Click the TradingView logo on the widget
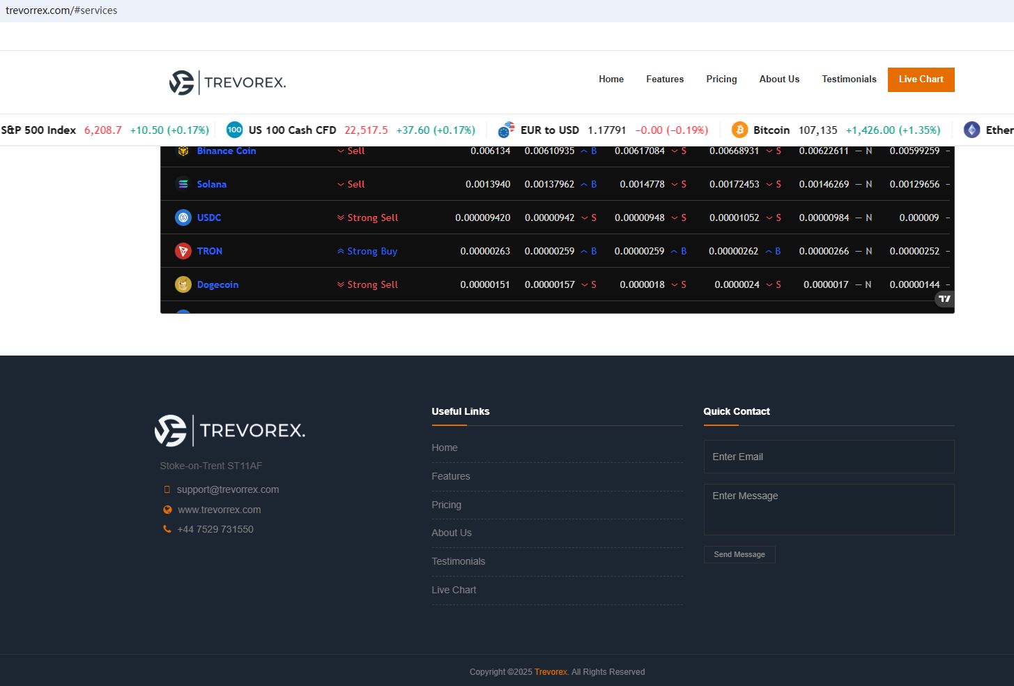 click(944, 299)
